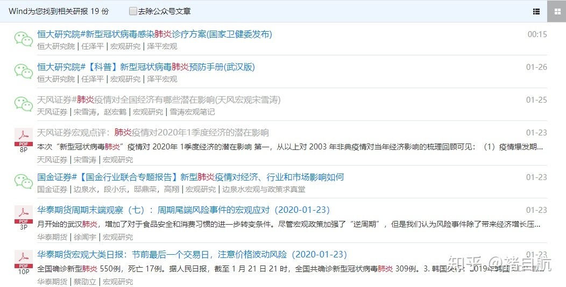Click authors 边泉水, 段小乐, 邸鼎荣, 高翔

126,189
